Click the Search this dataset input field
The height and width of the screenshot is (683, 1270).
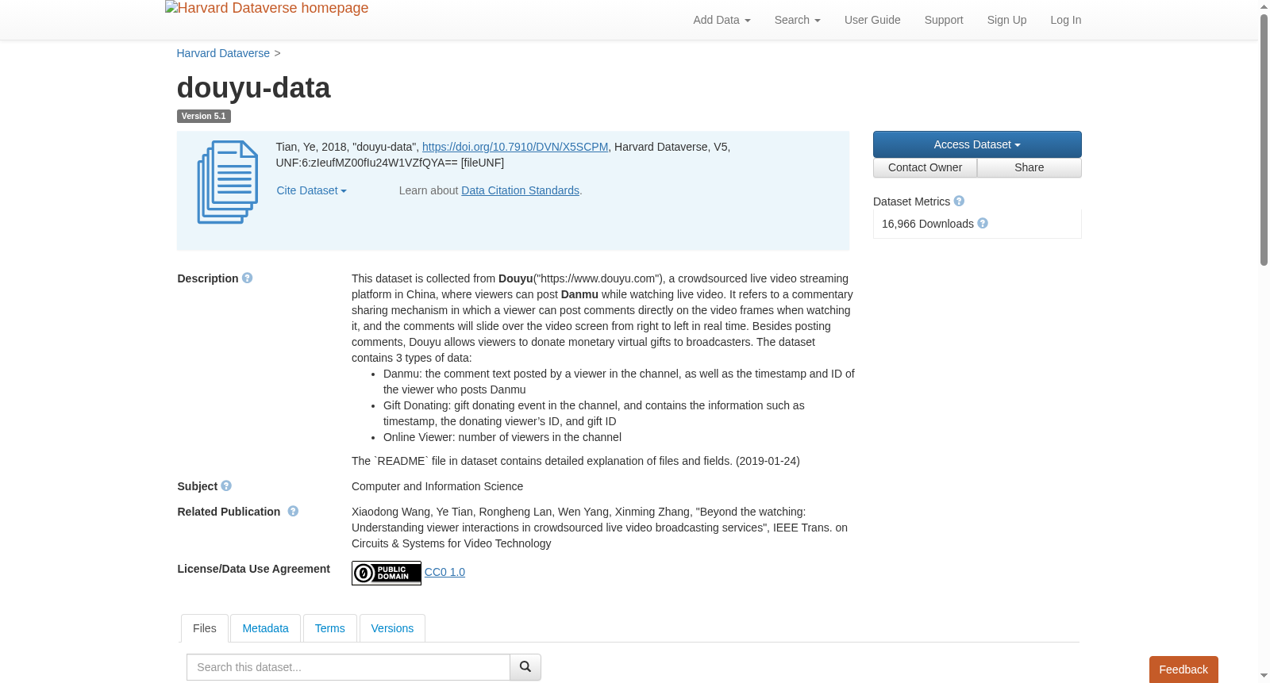(348, 667)
